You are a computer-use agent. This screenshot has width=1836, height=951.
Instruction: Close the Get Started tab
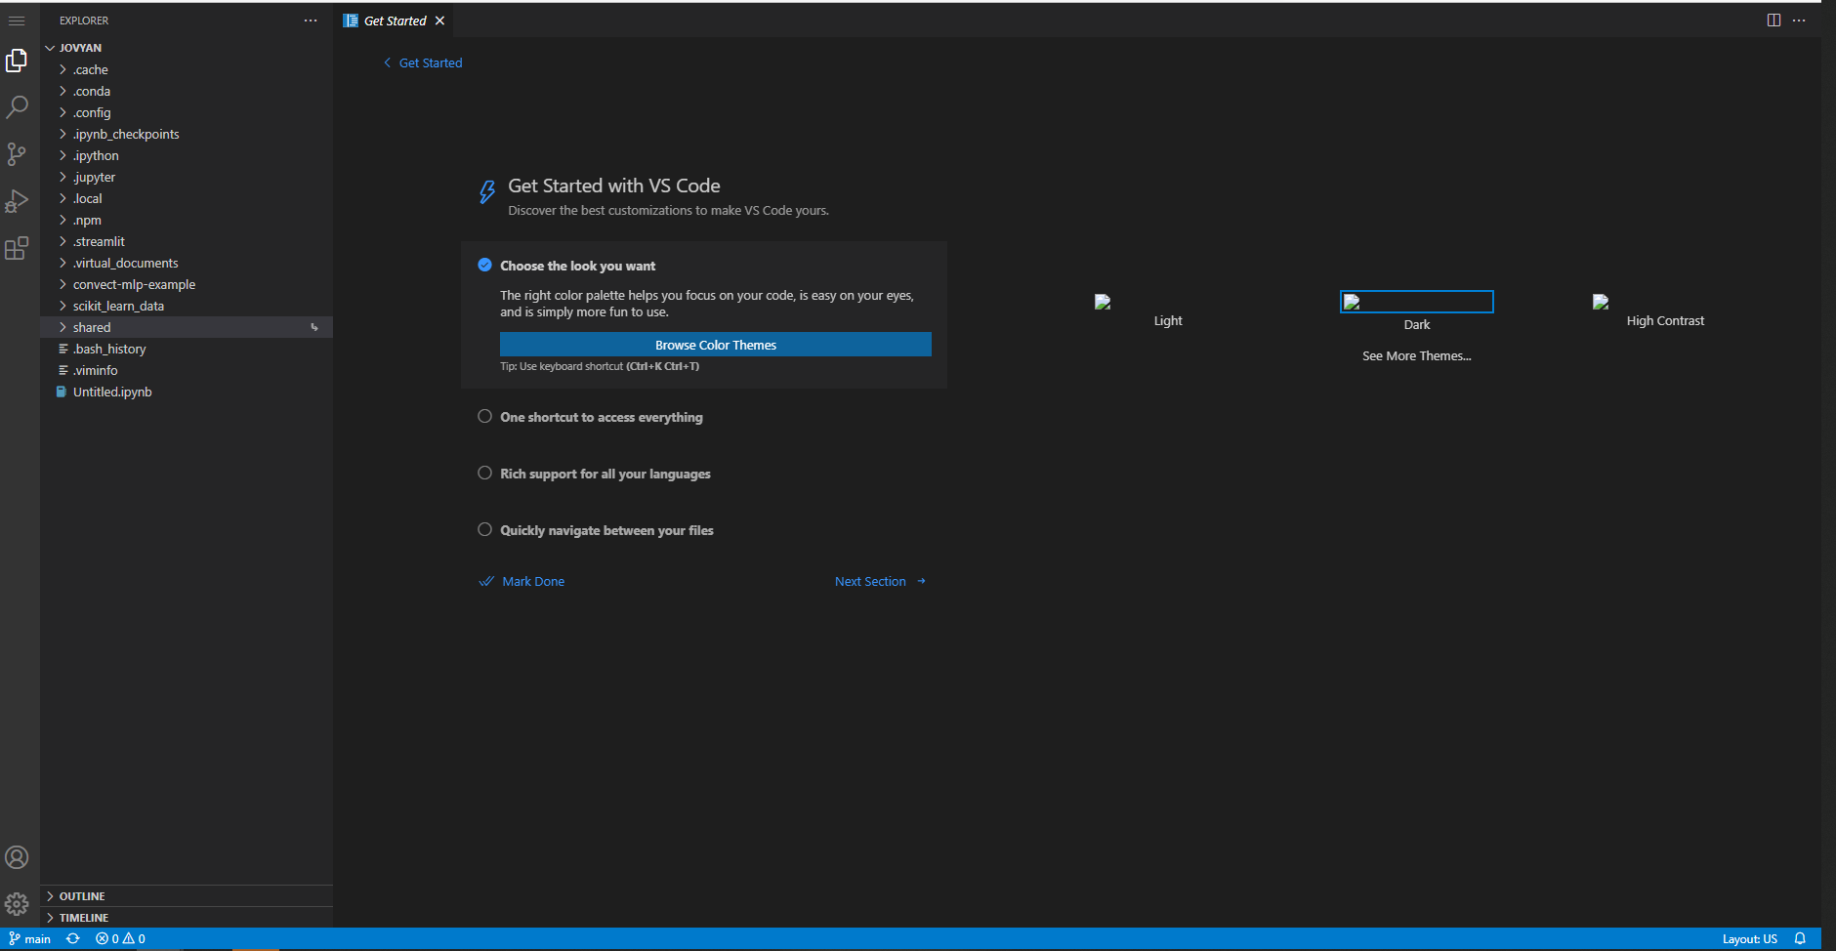pos(440,21)
